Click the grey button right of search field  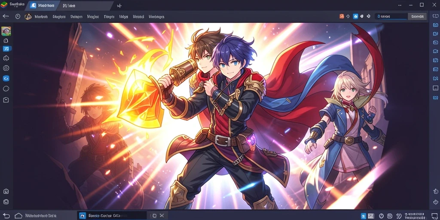point(417,17)
